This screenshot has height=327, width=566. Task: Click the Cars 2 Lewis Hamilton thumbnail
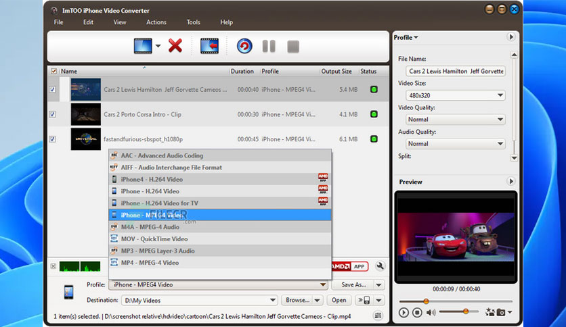(85, 89)
